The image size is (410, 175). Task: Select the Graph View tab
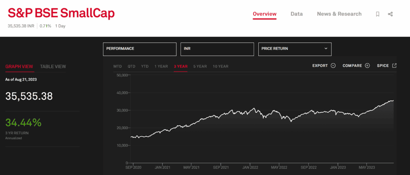[x=20, y=66]
